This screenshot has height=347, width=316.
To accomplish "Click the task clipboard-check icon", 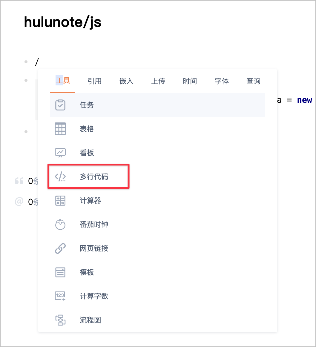I will 60,105.
